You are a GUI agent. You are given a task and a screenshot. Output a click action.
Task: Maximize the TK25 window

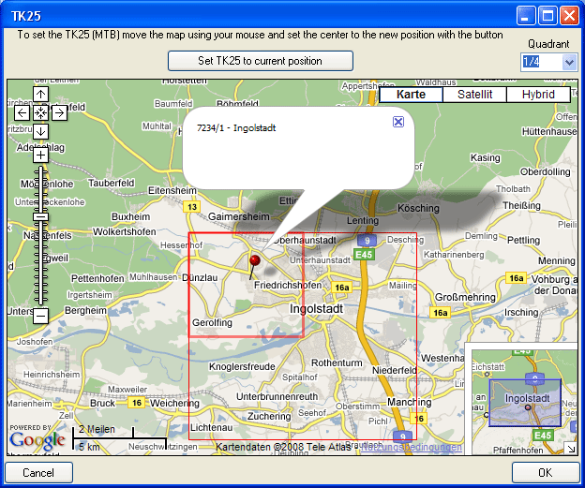coord(548,16)
